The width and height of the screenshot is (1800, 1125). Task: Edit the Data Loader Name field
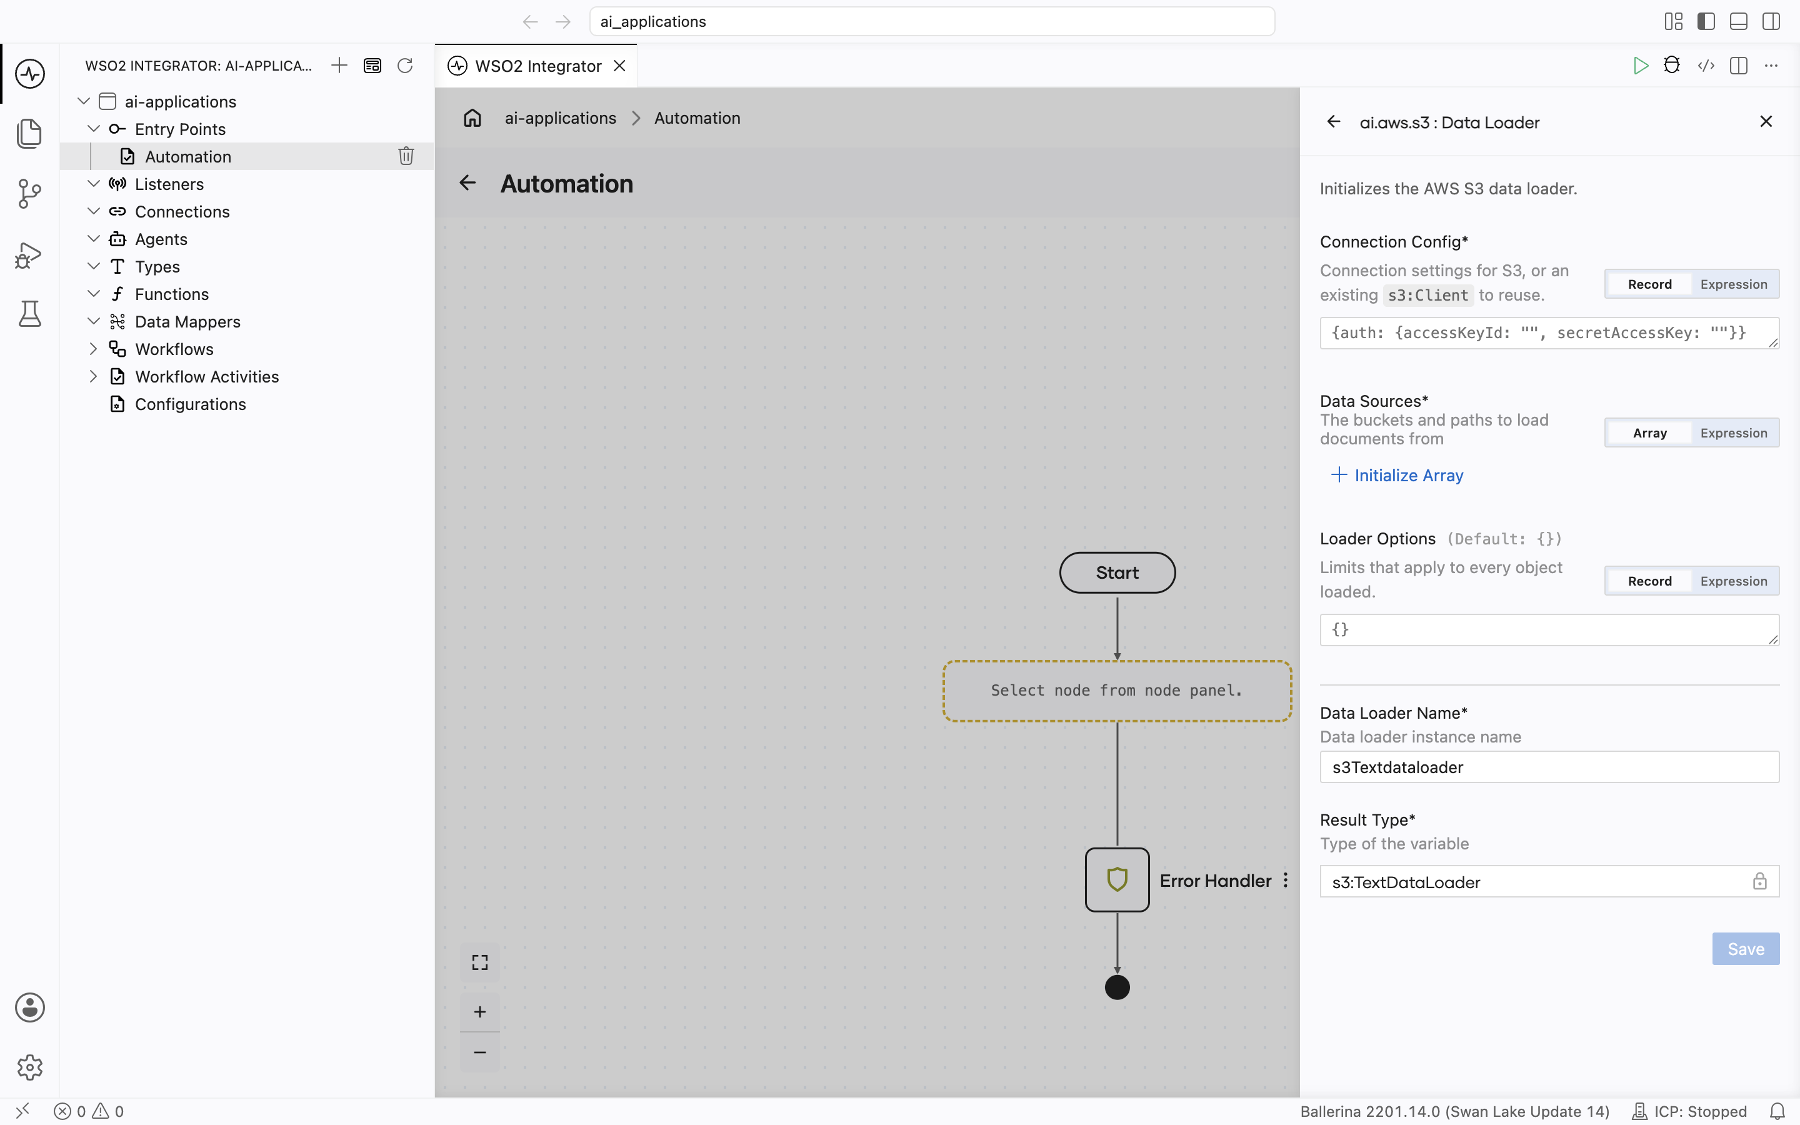pos(1549,767)
